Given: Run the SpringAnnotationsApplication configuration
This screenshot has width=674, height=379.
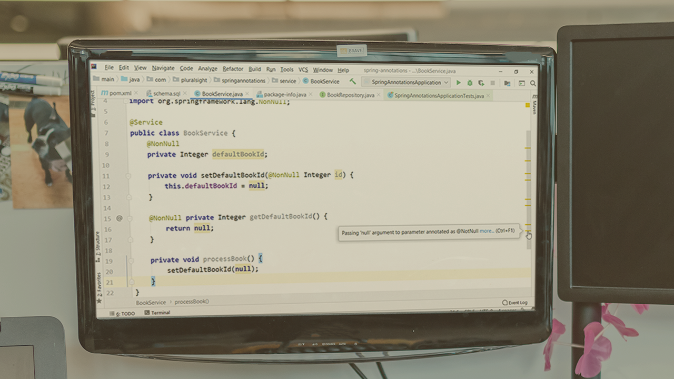Looking at the screenshot, I should 459,83.
